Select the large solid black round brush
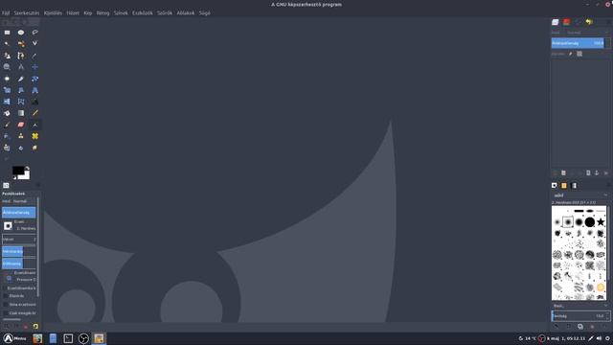 tap(590, 222)
